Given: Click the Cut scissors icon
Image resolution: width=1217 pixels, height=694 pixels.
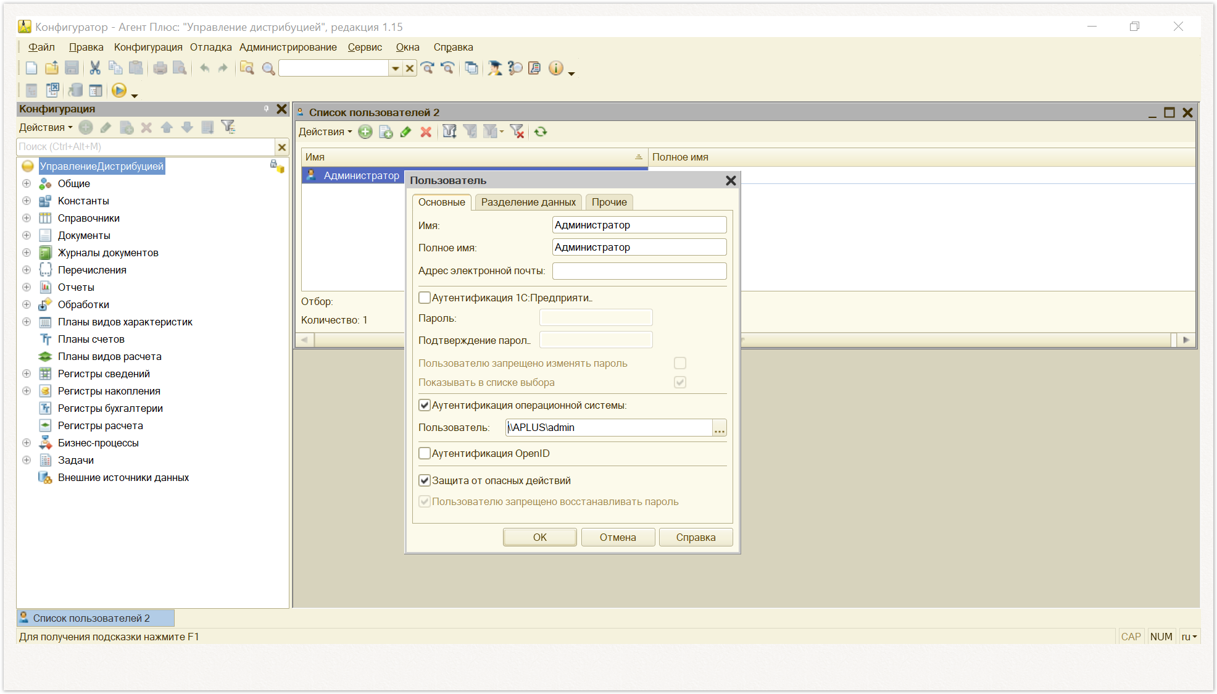Looking at the screenshot, I should coord(95,69).
